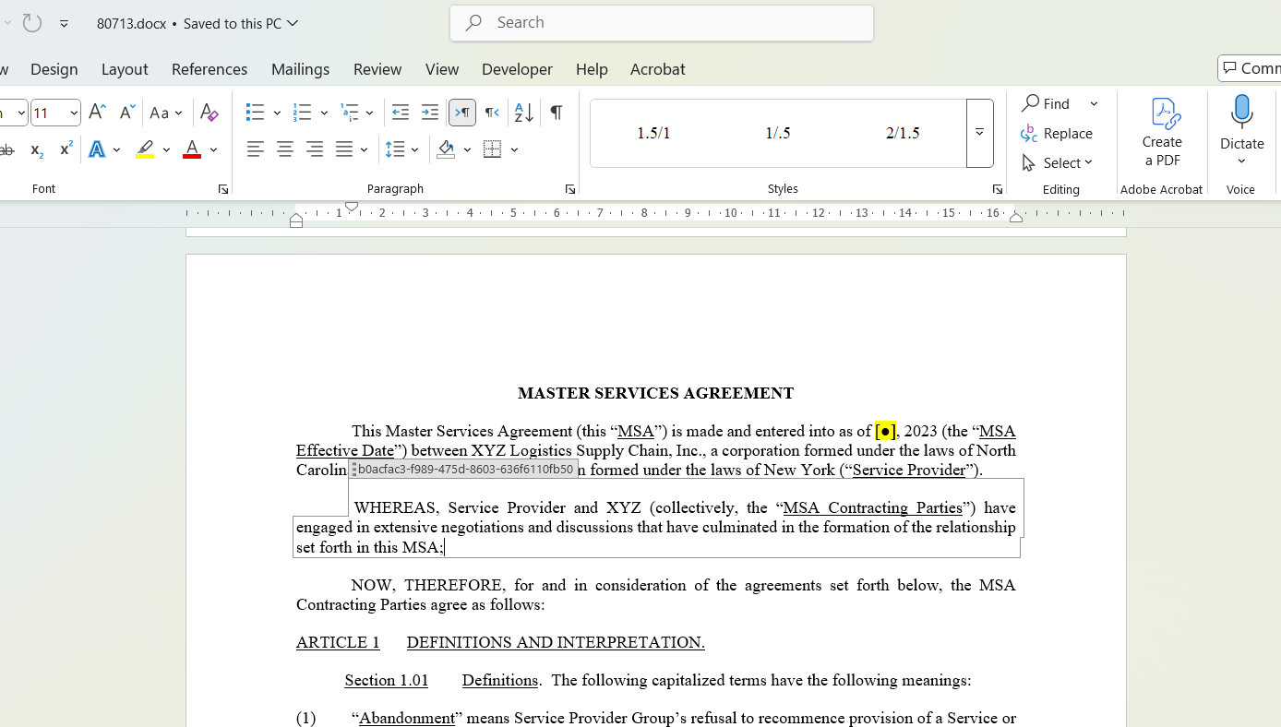
Task: Toggle subscript formatting
Action: tap(36, 149)
